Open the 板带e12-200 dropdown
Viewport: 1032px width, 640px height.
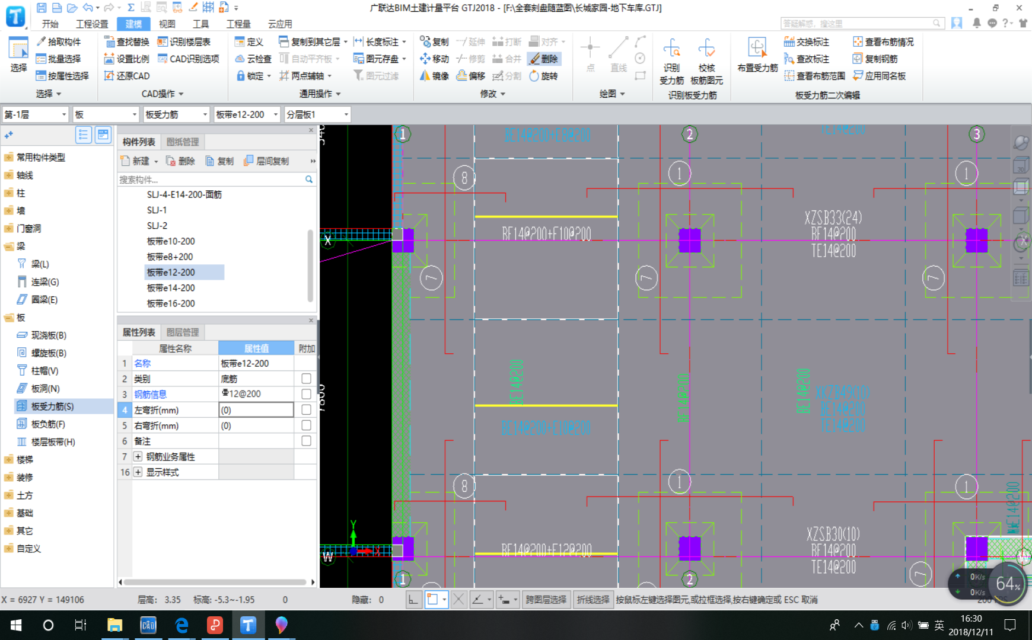coord(247,114)
